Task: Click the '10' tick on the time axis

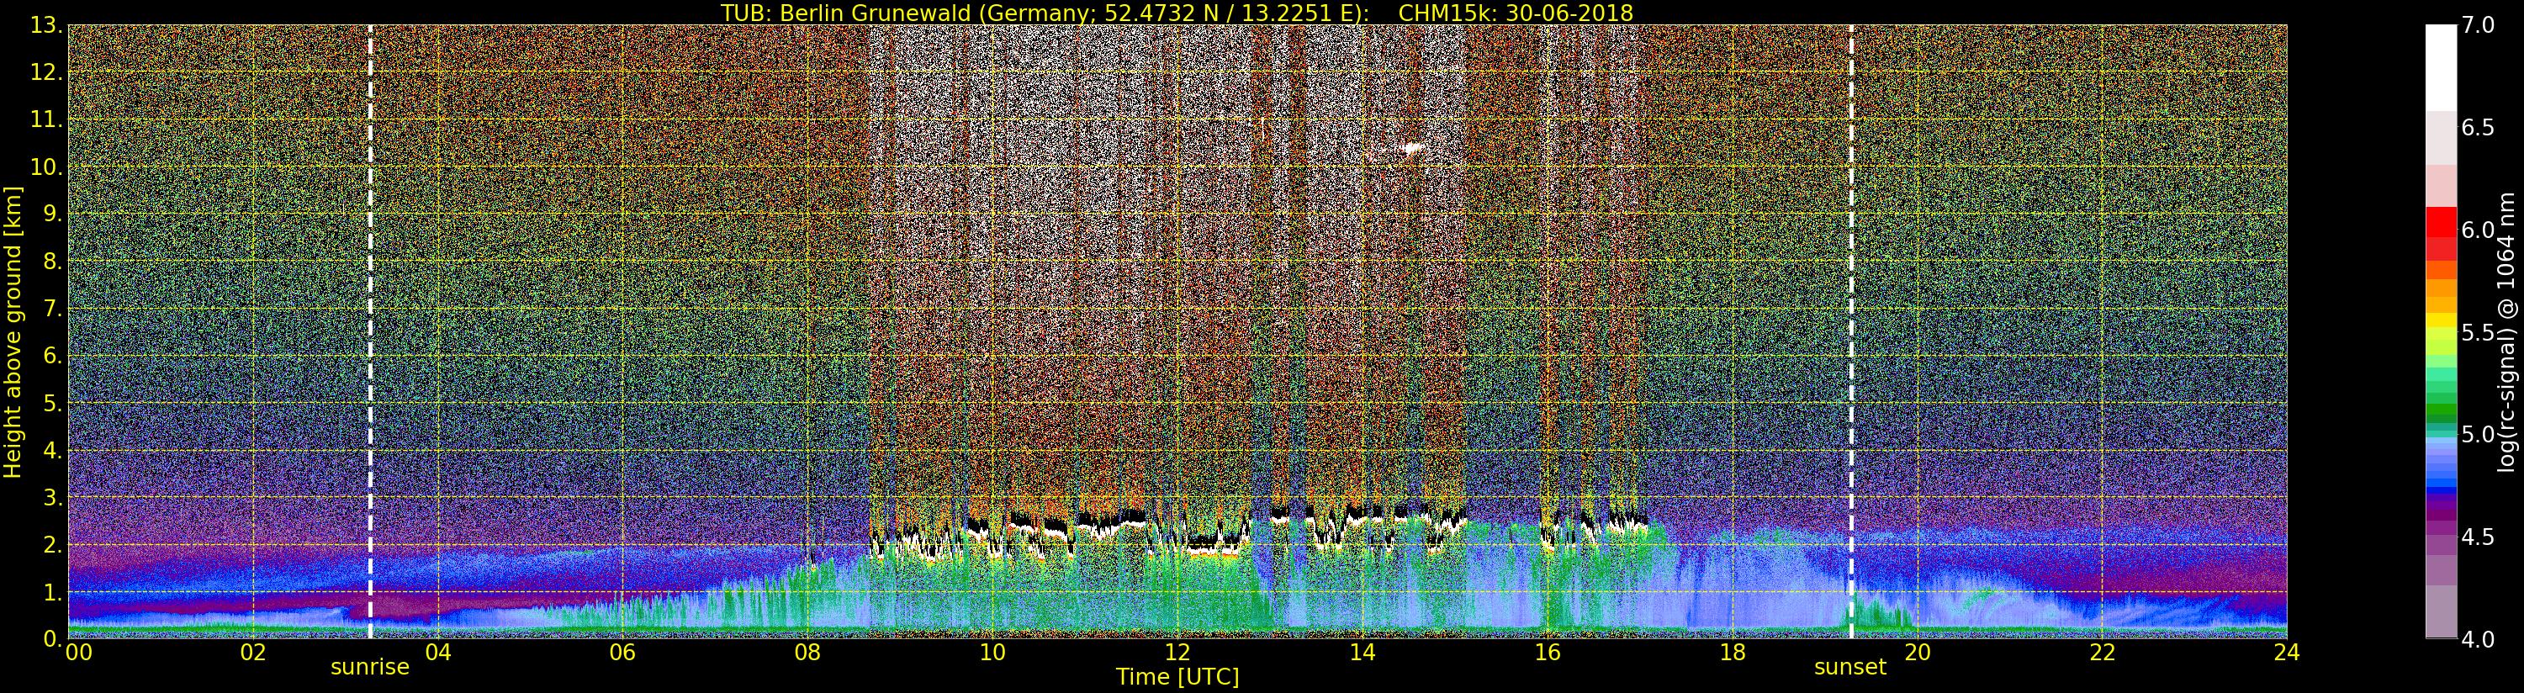Action: point(992,652)
